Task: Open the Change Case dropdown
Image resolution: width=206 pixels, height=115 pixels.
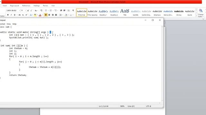Action: pos(36,11)
